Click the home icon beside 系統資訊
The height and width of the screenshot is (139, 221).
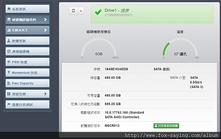[x=9, y=9]
